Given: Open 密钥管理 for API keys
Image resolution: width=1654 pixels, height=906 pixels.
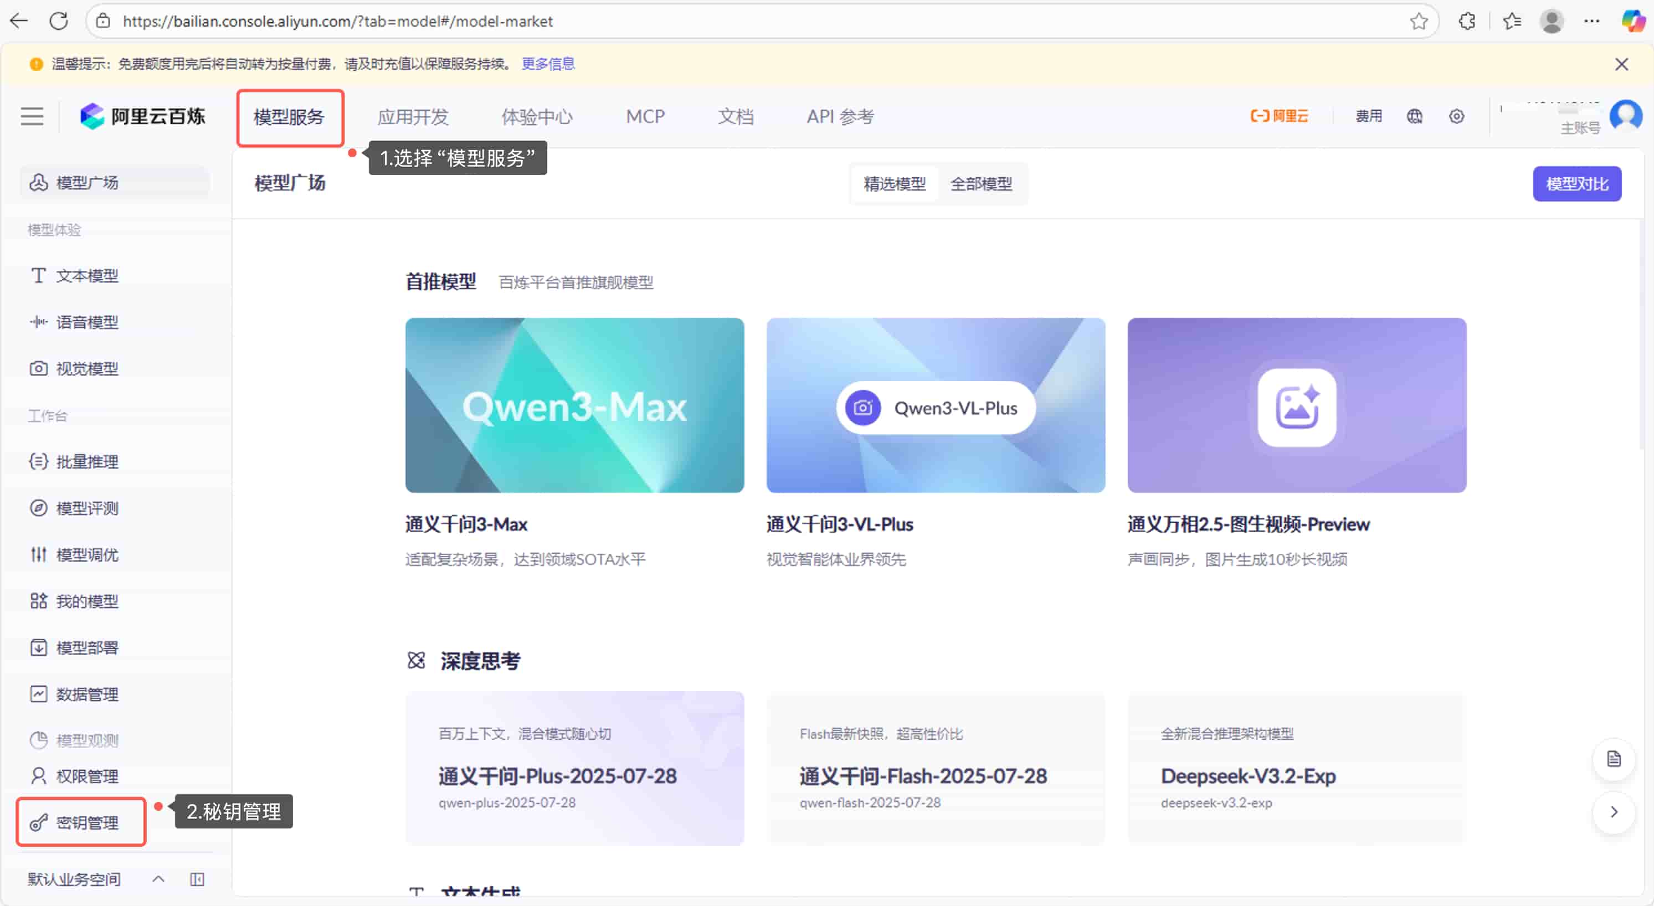Looking at the screenshot, I should coord(86,822).
